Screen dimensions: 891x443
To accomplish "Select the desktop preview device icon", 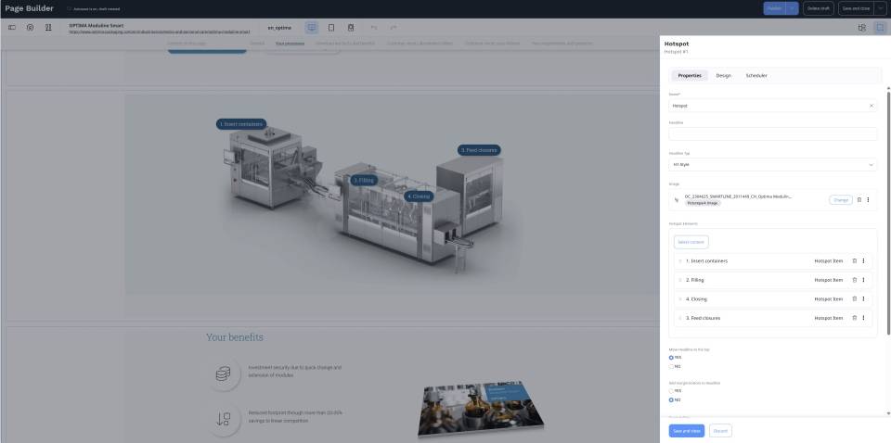I will point(312,28).
